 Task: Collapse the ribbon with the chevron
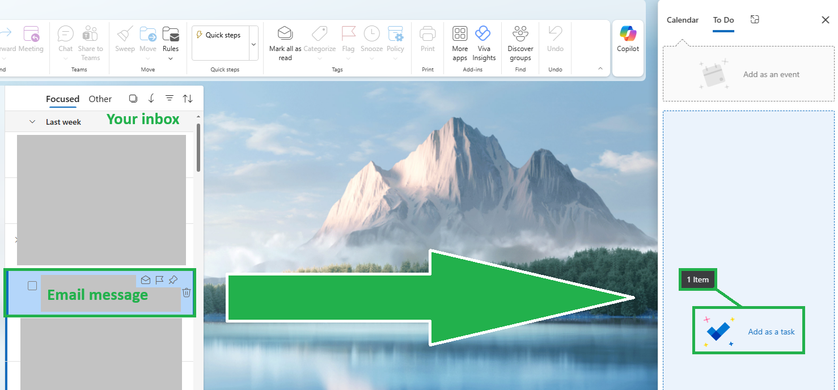600,69
